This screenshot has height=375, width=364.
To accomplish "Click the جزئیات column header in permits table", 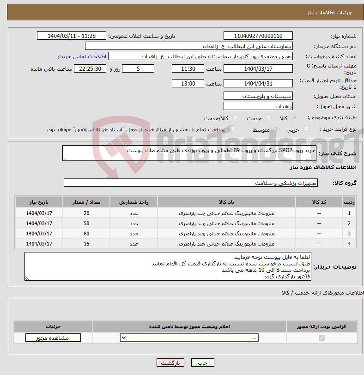I will tap(53, 326).
